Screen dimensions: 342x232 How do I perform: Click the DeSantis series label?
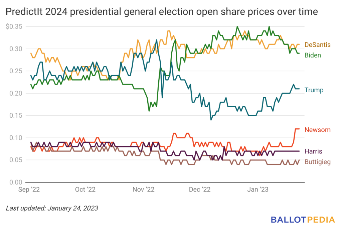pos(317,45)
